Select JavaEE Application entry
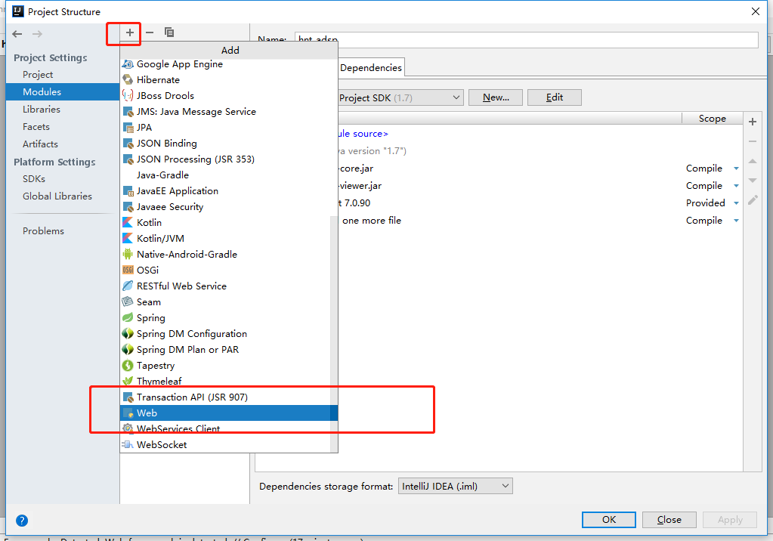773x541 pixels. coord(229,191)
